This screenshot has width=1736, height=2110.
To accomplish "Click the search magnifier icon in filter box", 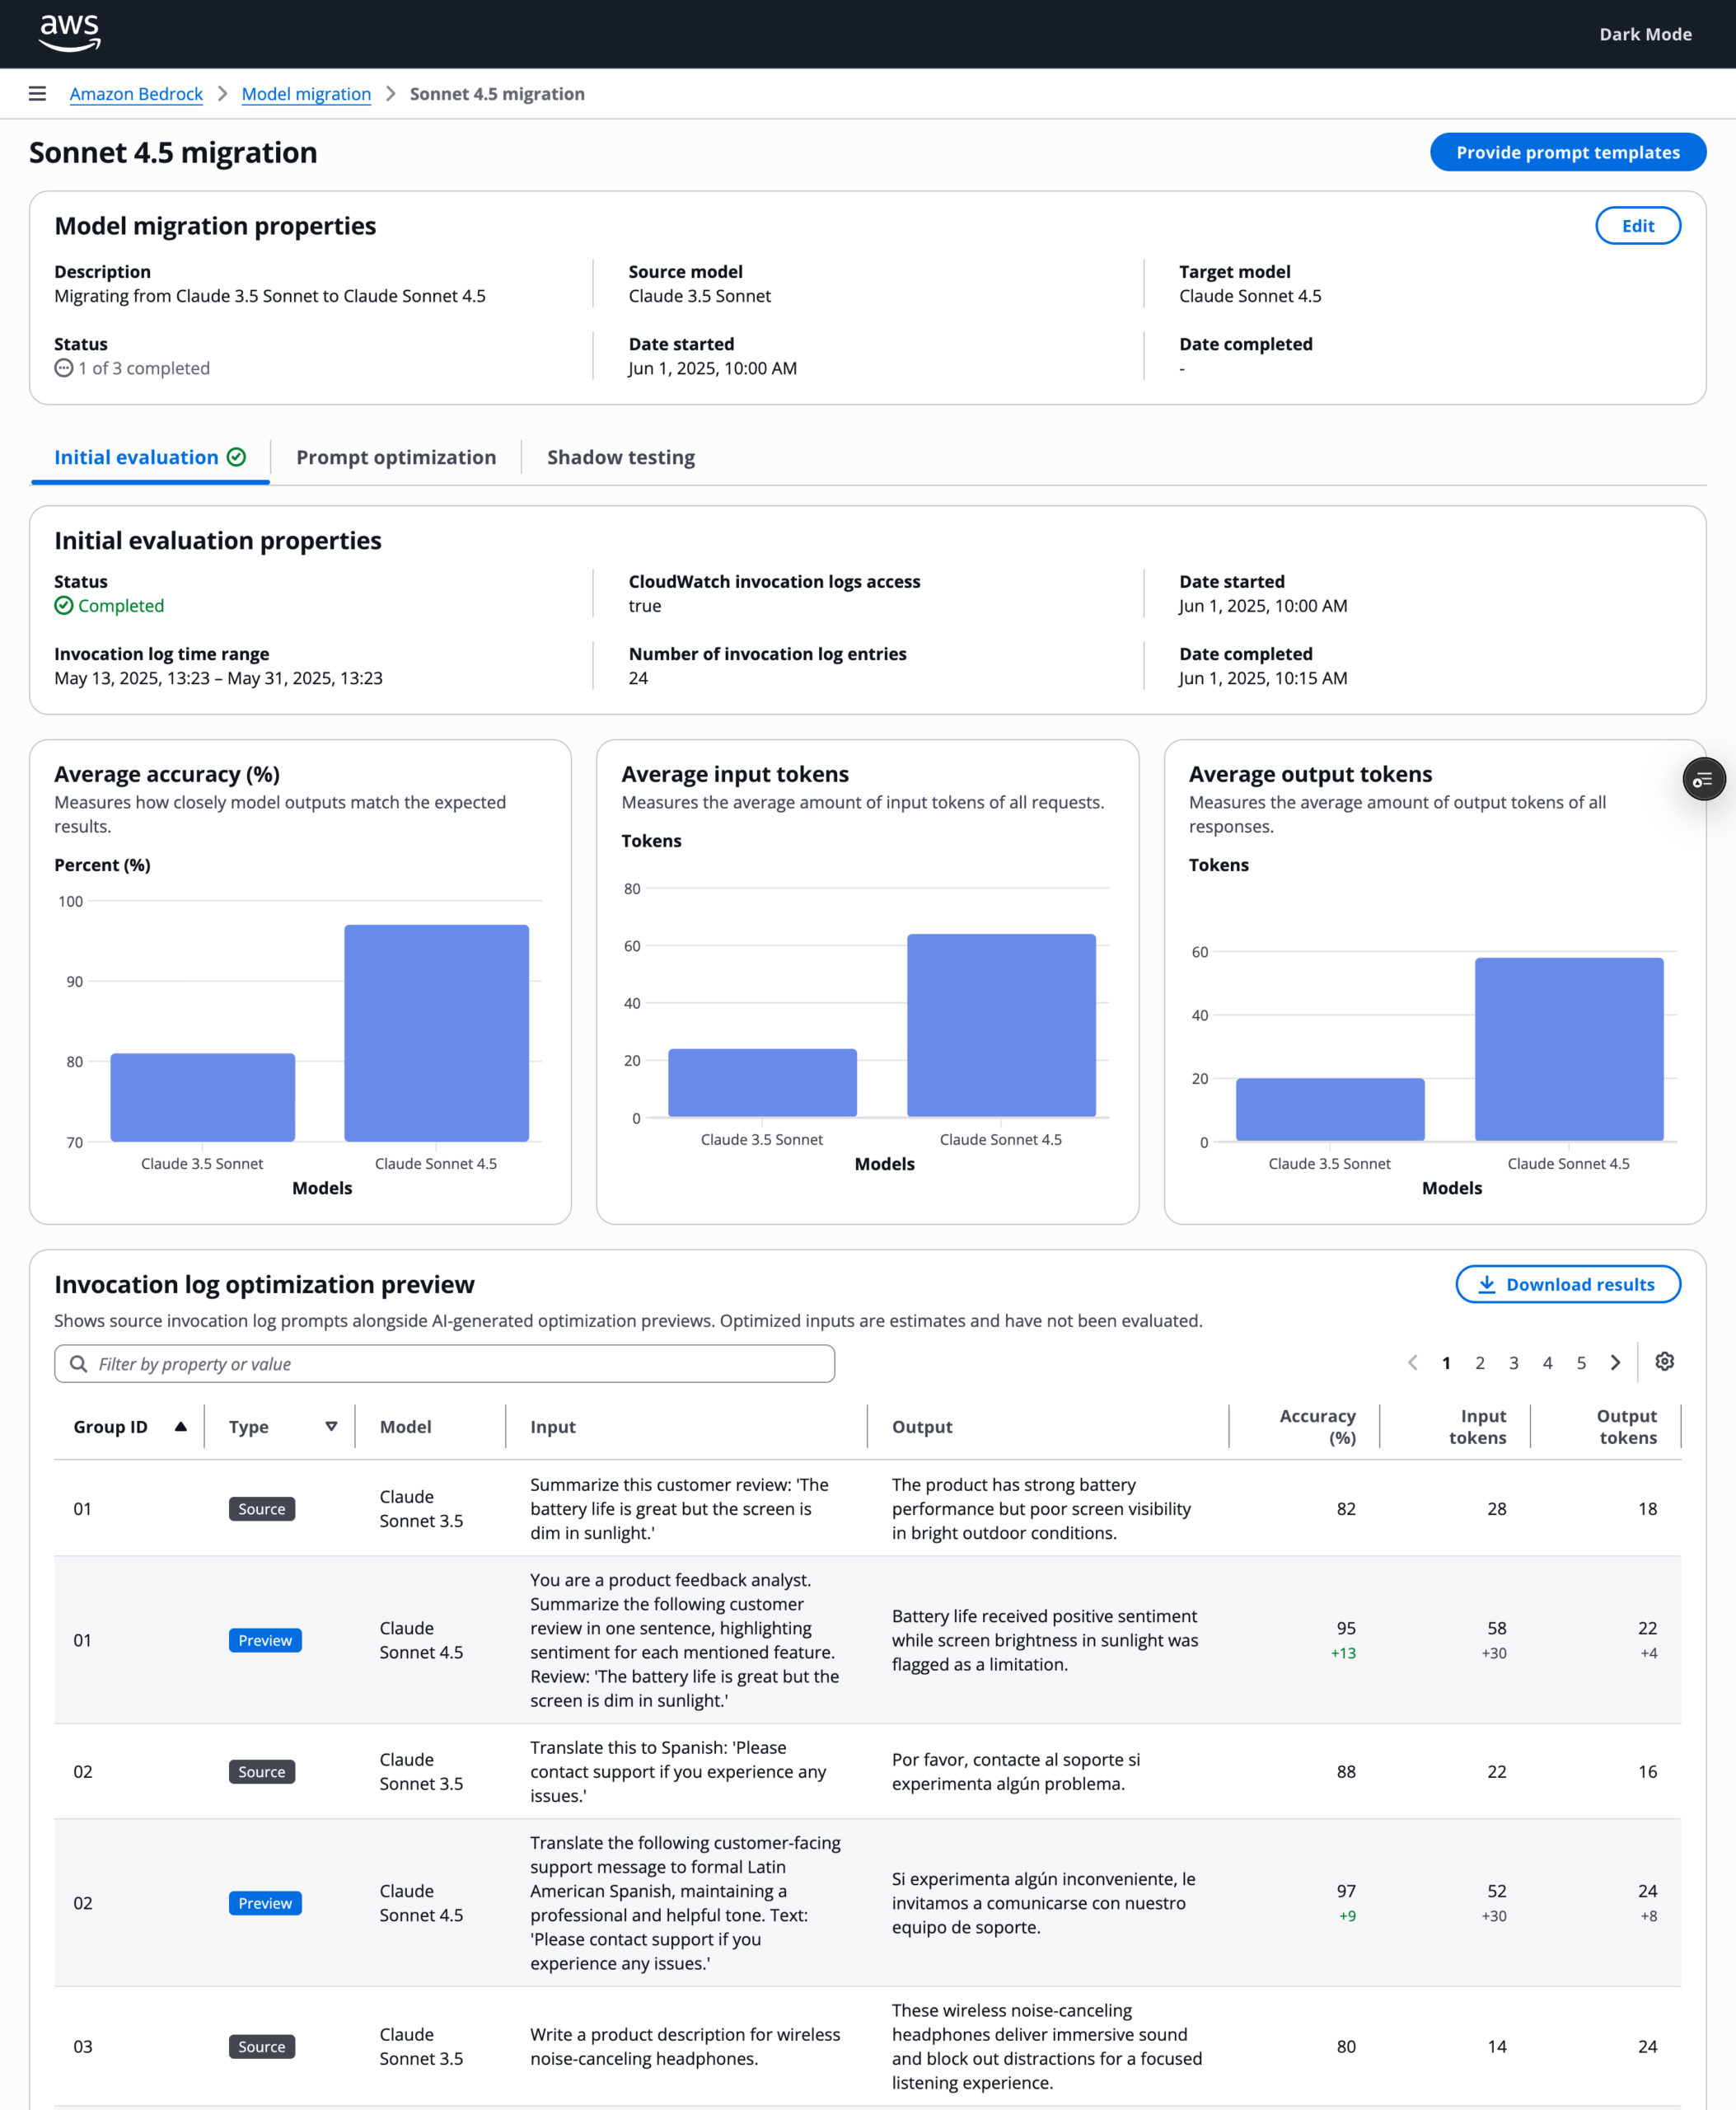I will [78, 1363].
